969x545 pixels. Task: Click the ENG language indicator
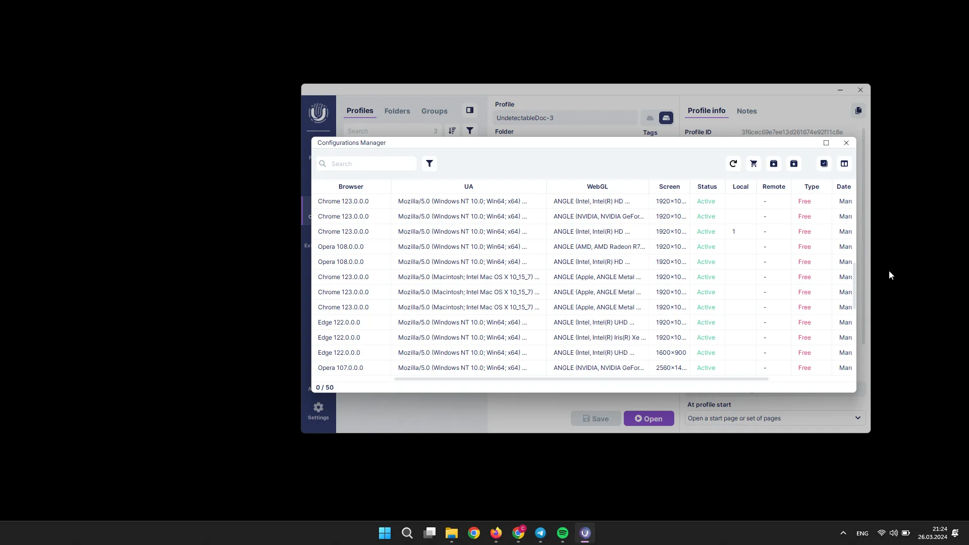click(x=862, y=533)
